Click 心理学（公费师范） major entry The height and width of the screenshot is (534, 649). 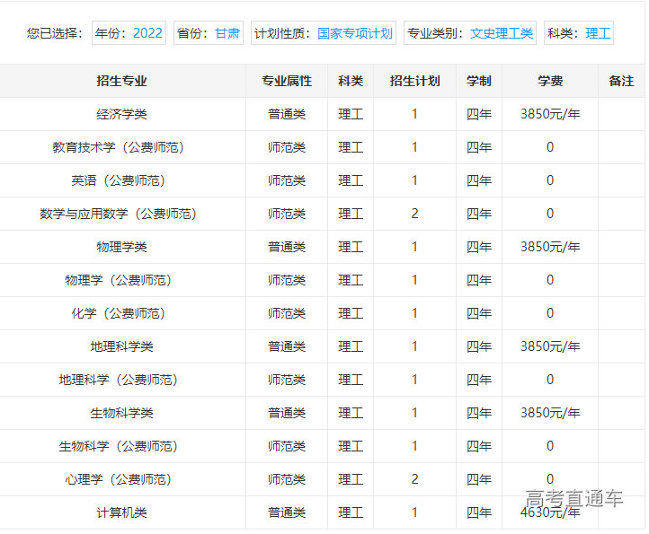coord(122,479)
